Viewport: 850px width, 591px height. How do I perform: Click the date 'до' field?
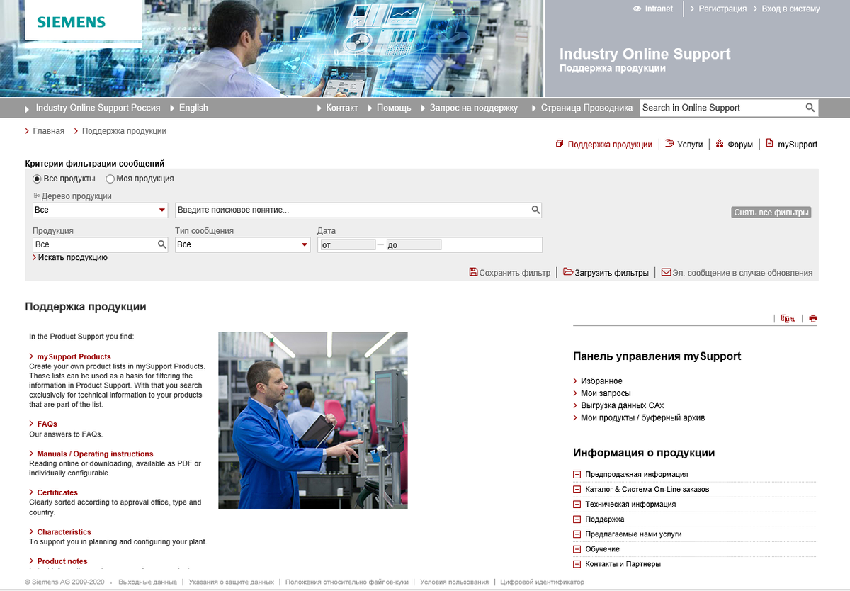click(x=414, y=244)
